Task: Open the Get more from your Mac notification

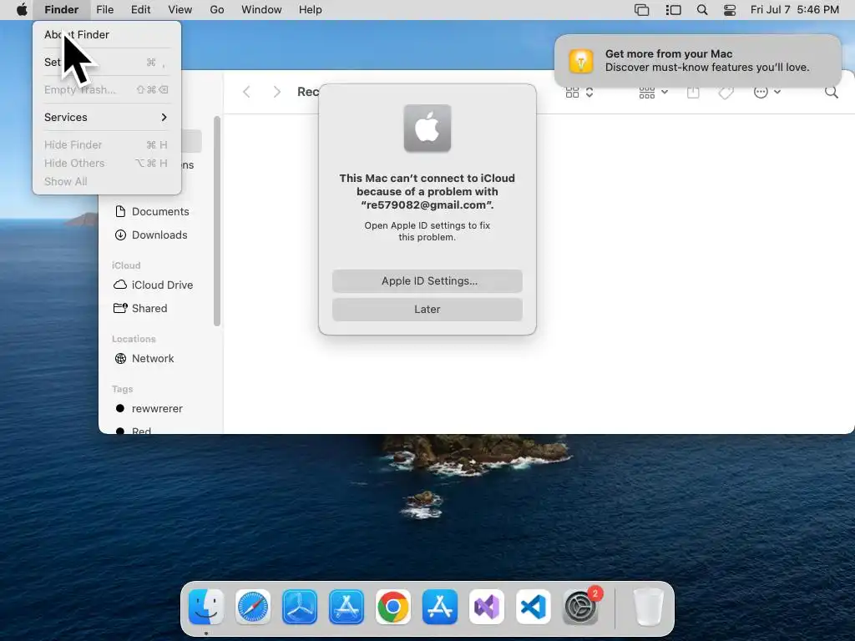Action: click(698, 60)
